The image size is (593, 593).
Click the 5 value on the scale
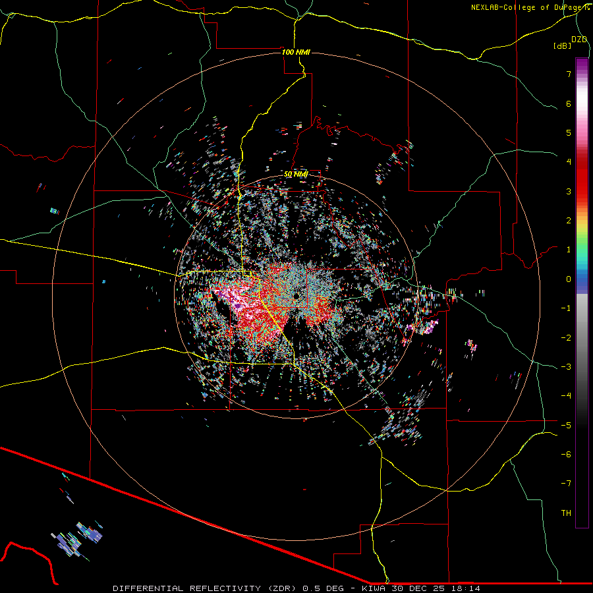click(569, 132)
